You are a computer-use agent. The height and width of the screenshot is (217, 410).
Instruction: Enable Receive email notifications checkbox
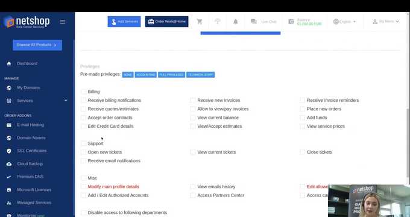tap(84, 160)
